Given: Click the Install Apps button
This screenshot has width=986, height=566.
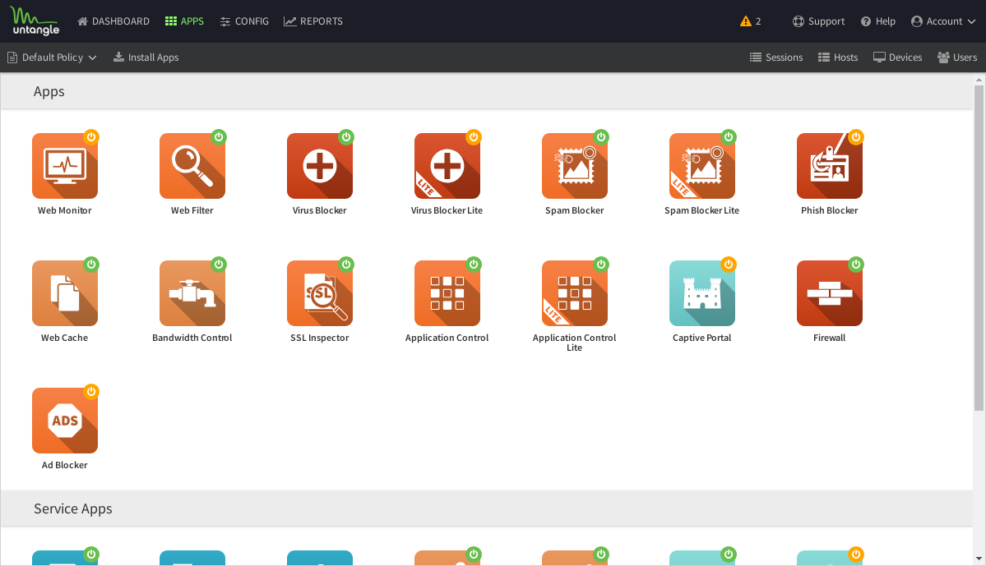Looking at the screenshot, I should (146, 58).
